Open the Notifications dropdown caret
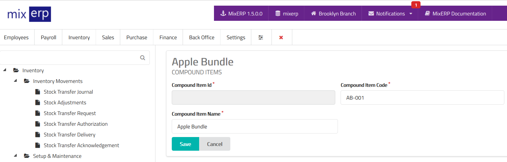 411,14
